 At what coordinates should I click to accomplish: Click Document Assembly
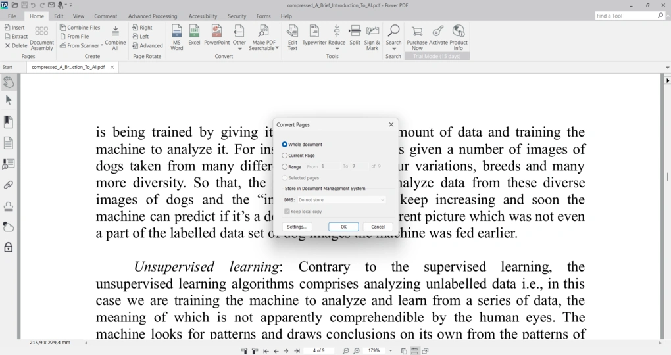pos(41,38)
